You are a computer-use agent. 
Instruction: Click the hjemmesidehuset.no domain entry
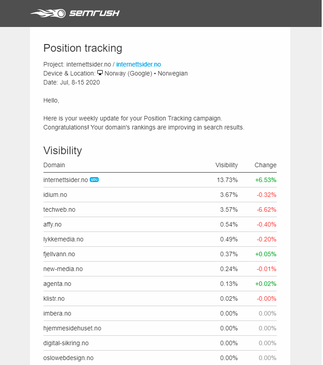point(72,329)
